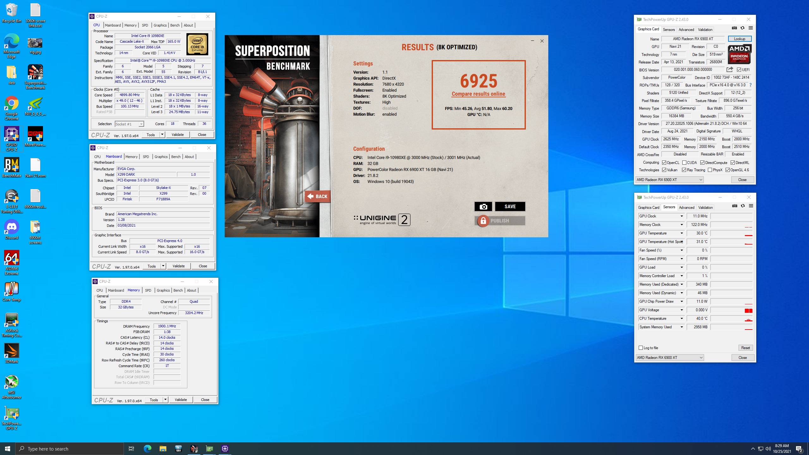Open Microsoft Edge desktop shortcut
The image size is (809, 455).
tap(12, 46)
